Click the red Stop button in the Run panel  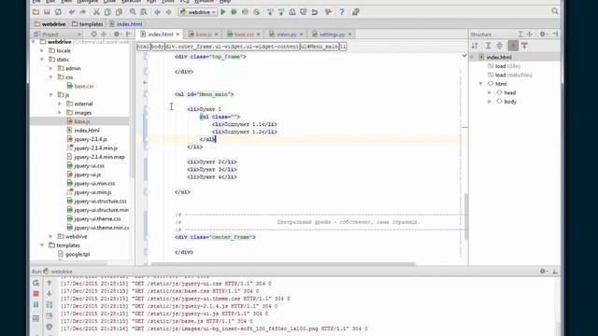(36, 294)
